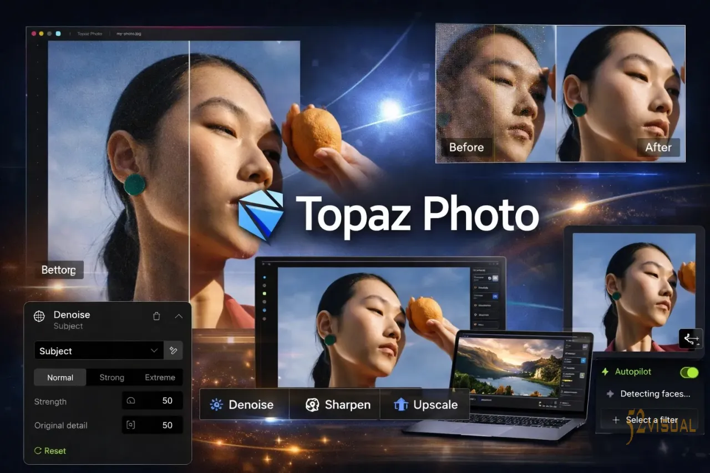The height and width of the screenshot is (473, 710).
Task: Click the green Reset button
Action: (50, 451)
